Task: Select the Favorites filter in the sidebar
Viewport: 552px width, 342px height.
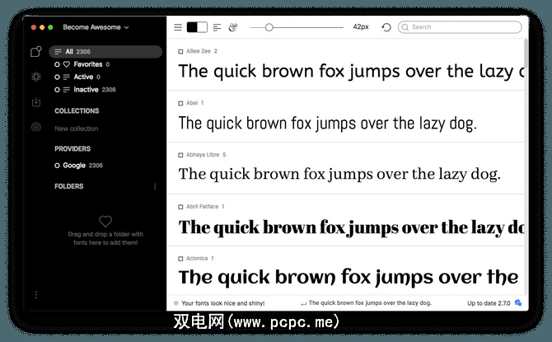Action: (x=87, y=64)
